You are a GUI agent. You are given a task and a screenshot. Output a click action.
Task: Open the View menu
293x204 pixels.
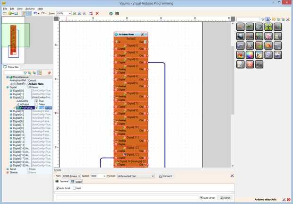(20, 9)
